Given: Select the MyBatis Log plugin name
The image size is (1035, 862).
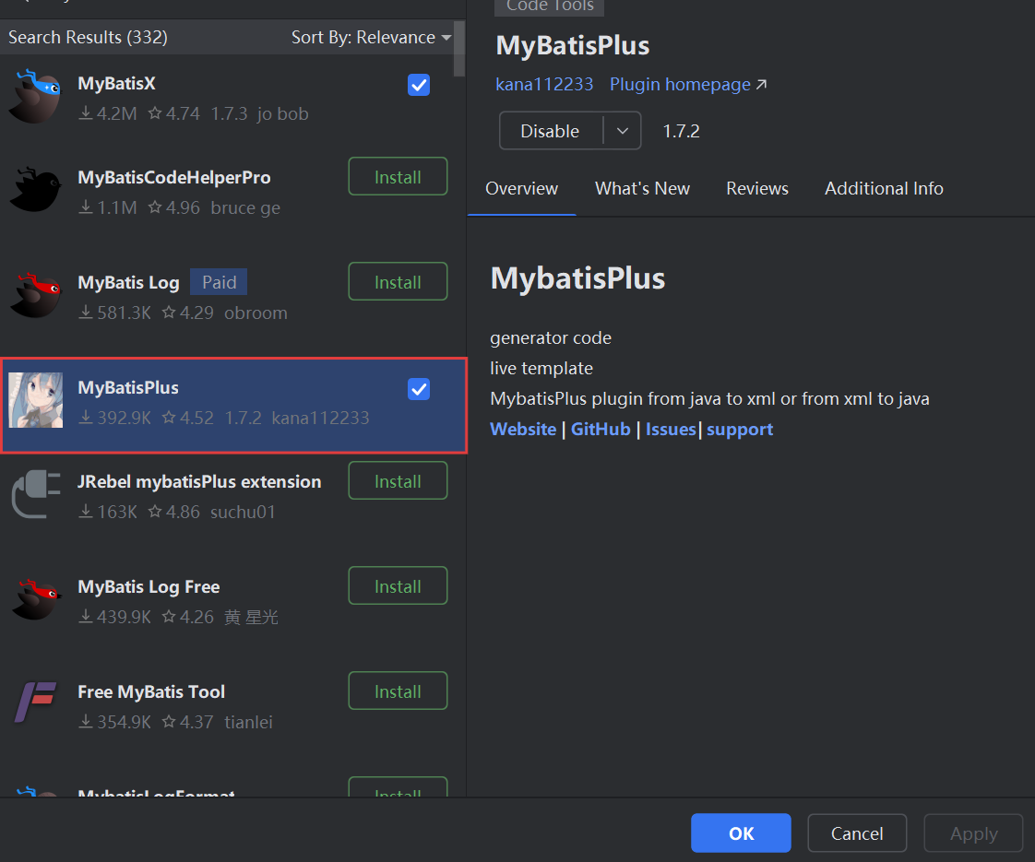Looking at the screenshot, I should pyautogui.click(x=129, y=283).
